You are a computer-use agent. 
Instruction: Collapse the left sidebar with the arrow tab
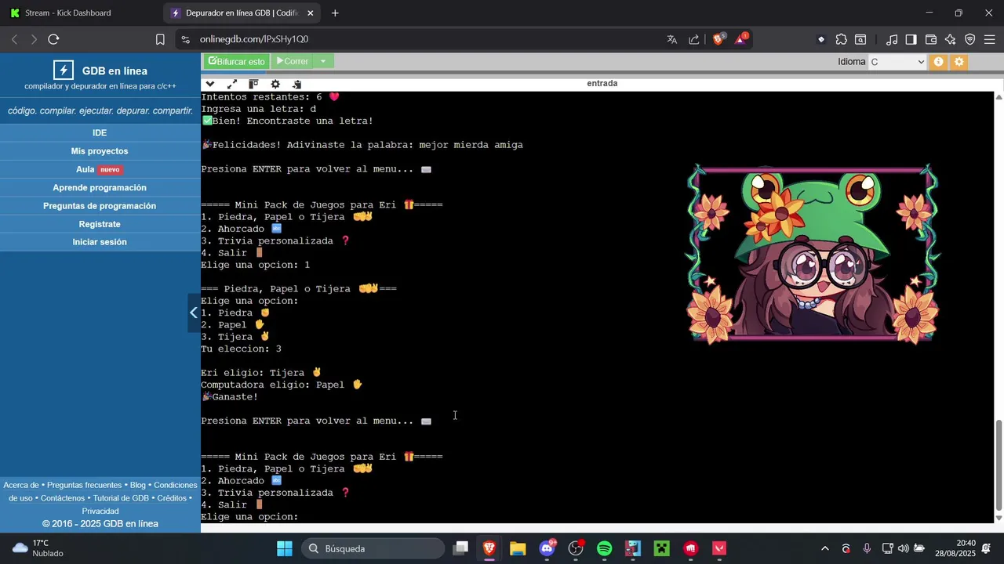click(194, 313)
